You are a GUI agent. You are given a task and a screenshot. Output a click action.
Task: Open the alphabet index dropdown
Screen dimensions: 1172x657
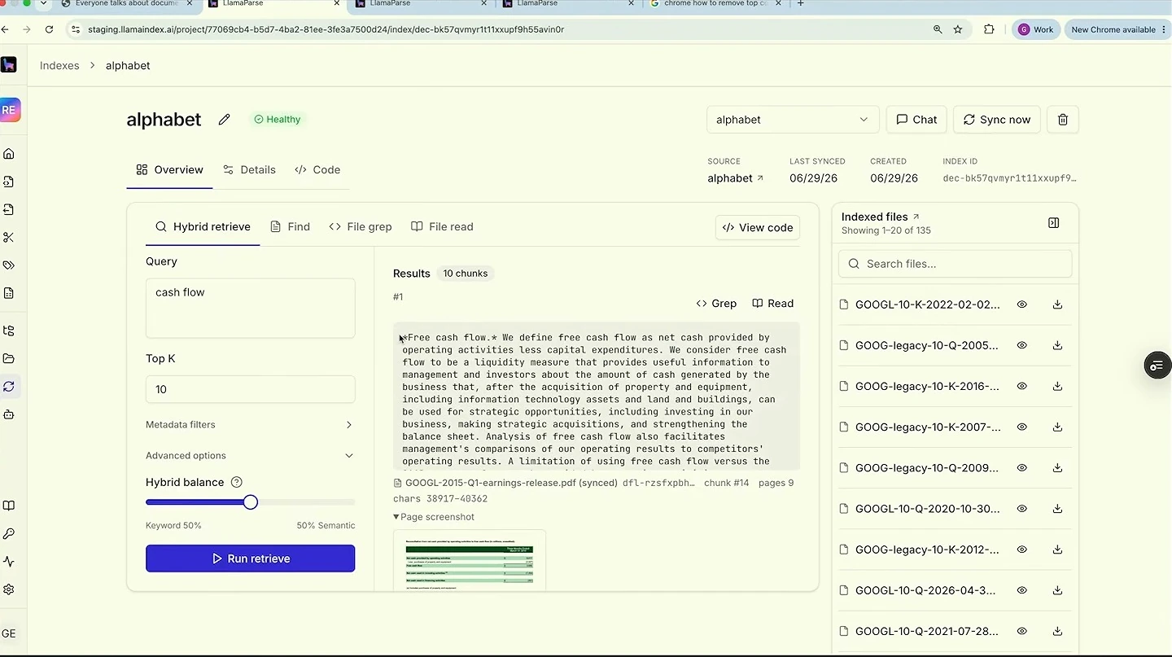click(x=793, y=120)
